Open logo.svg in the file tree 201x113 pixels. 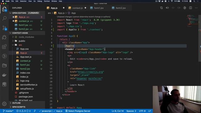pyautogui.click(x=24, y=81)
